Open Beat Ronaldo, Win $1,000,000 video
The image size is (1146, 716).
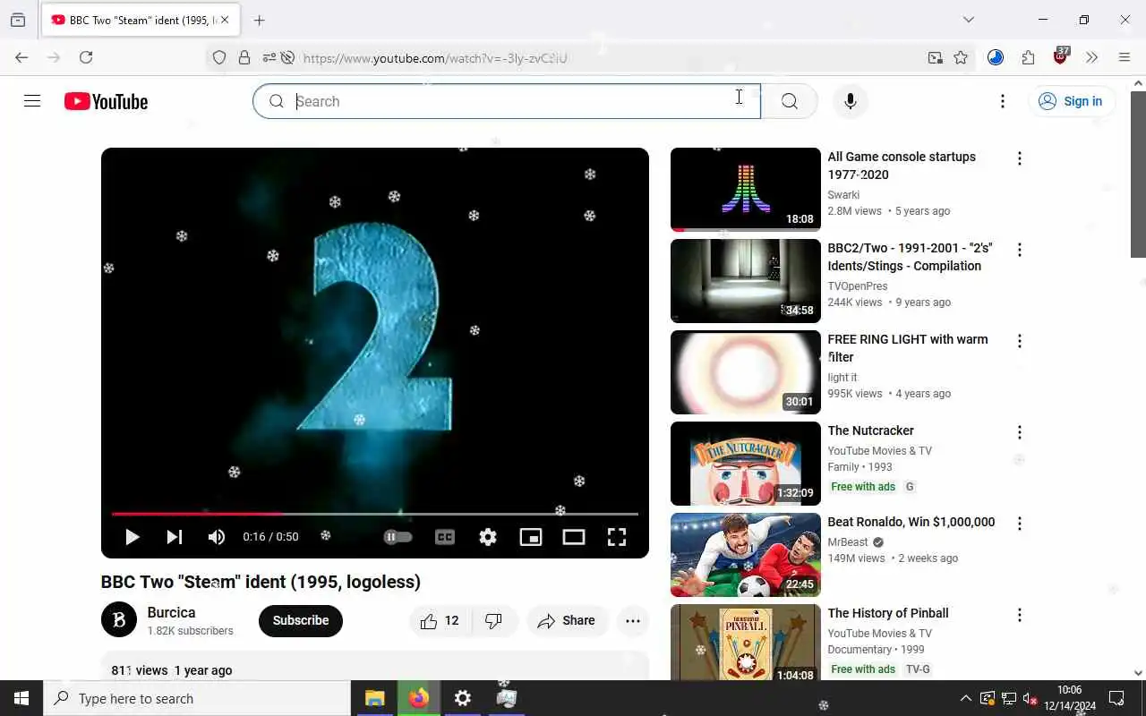pyautogui.click(x=911, y=522)
